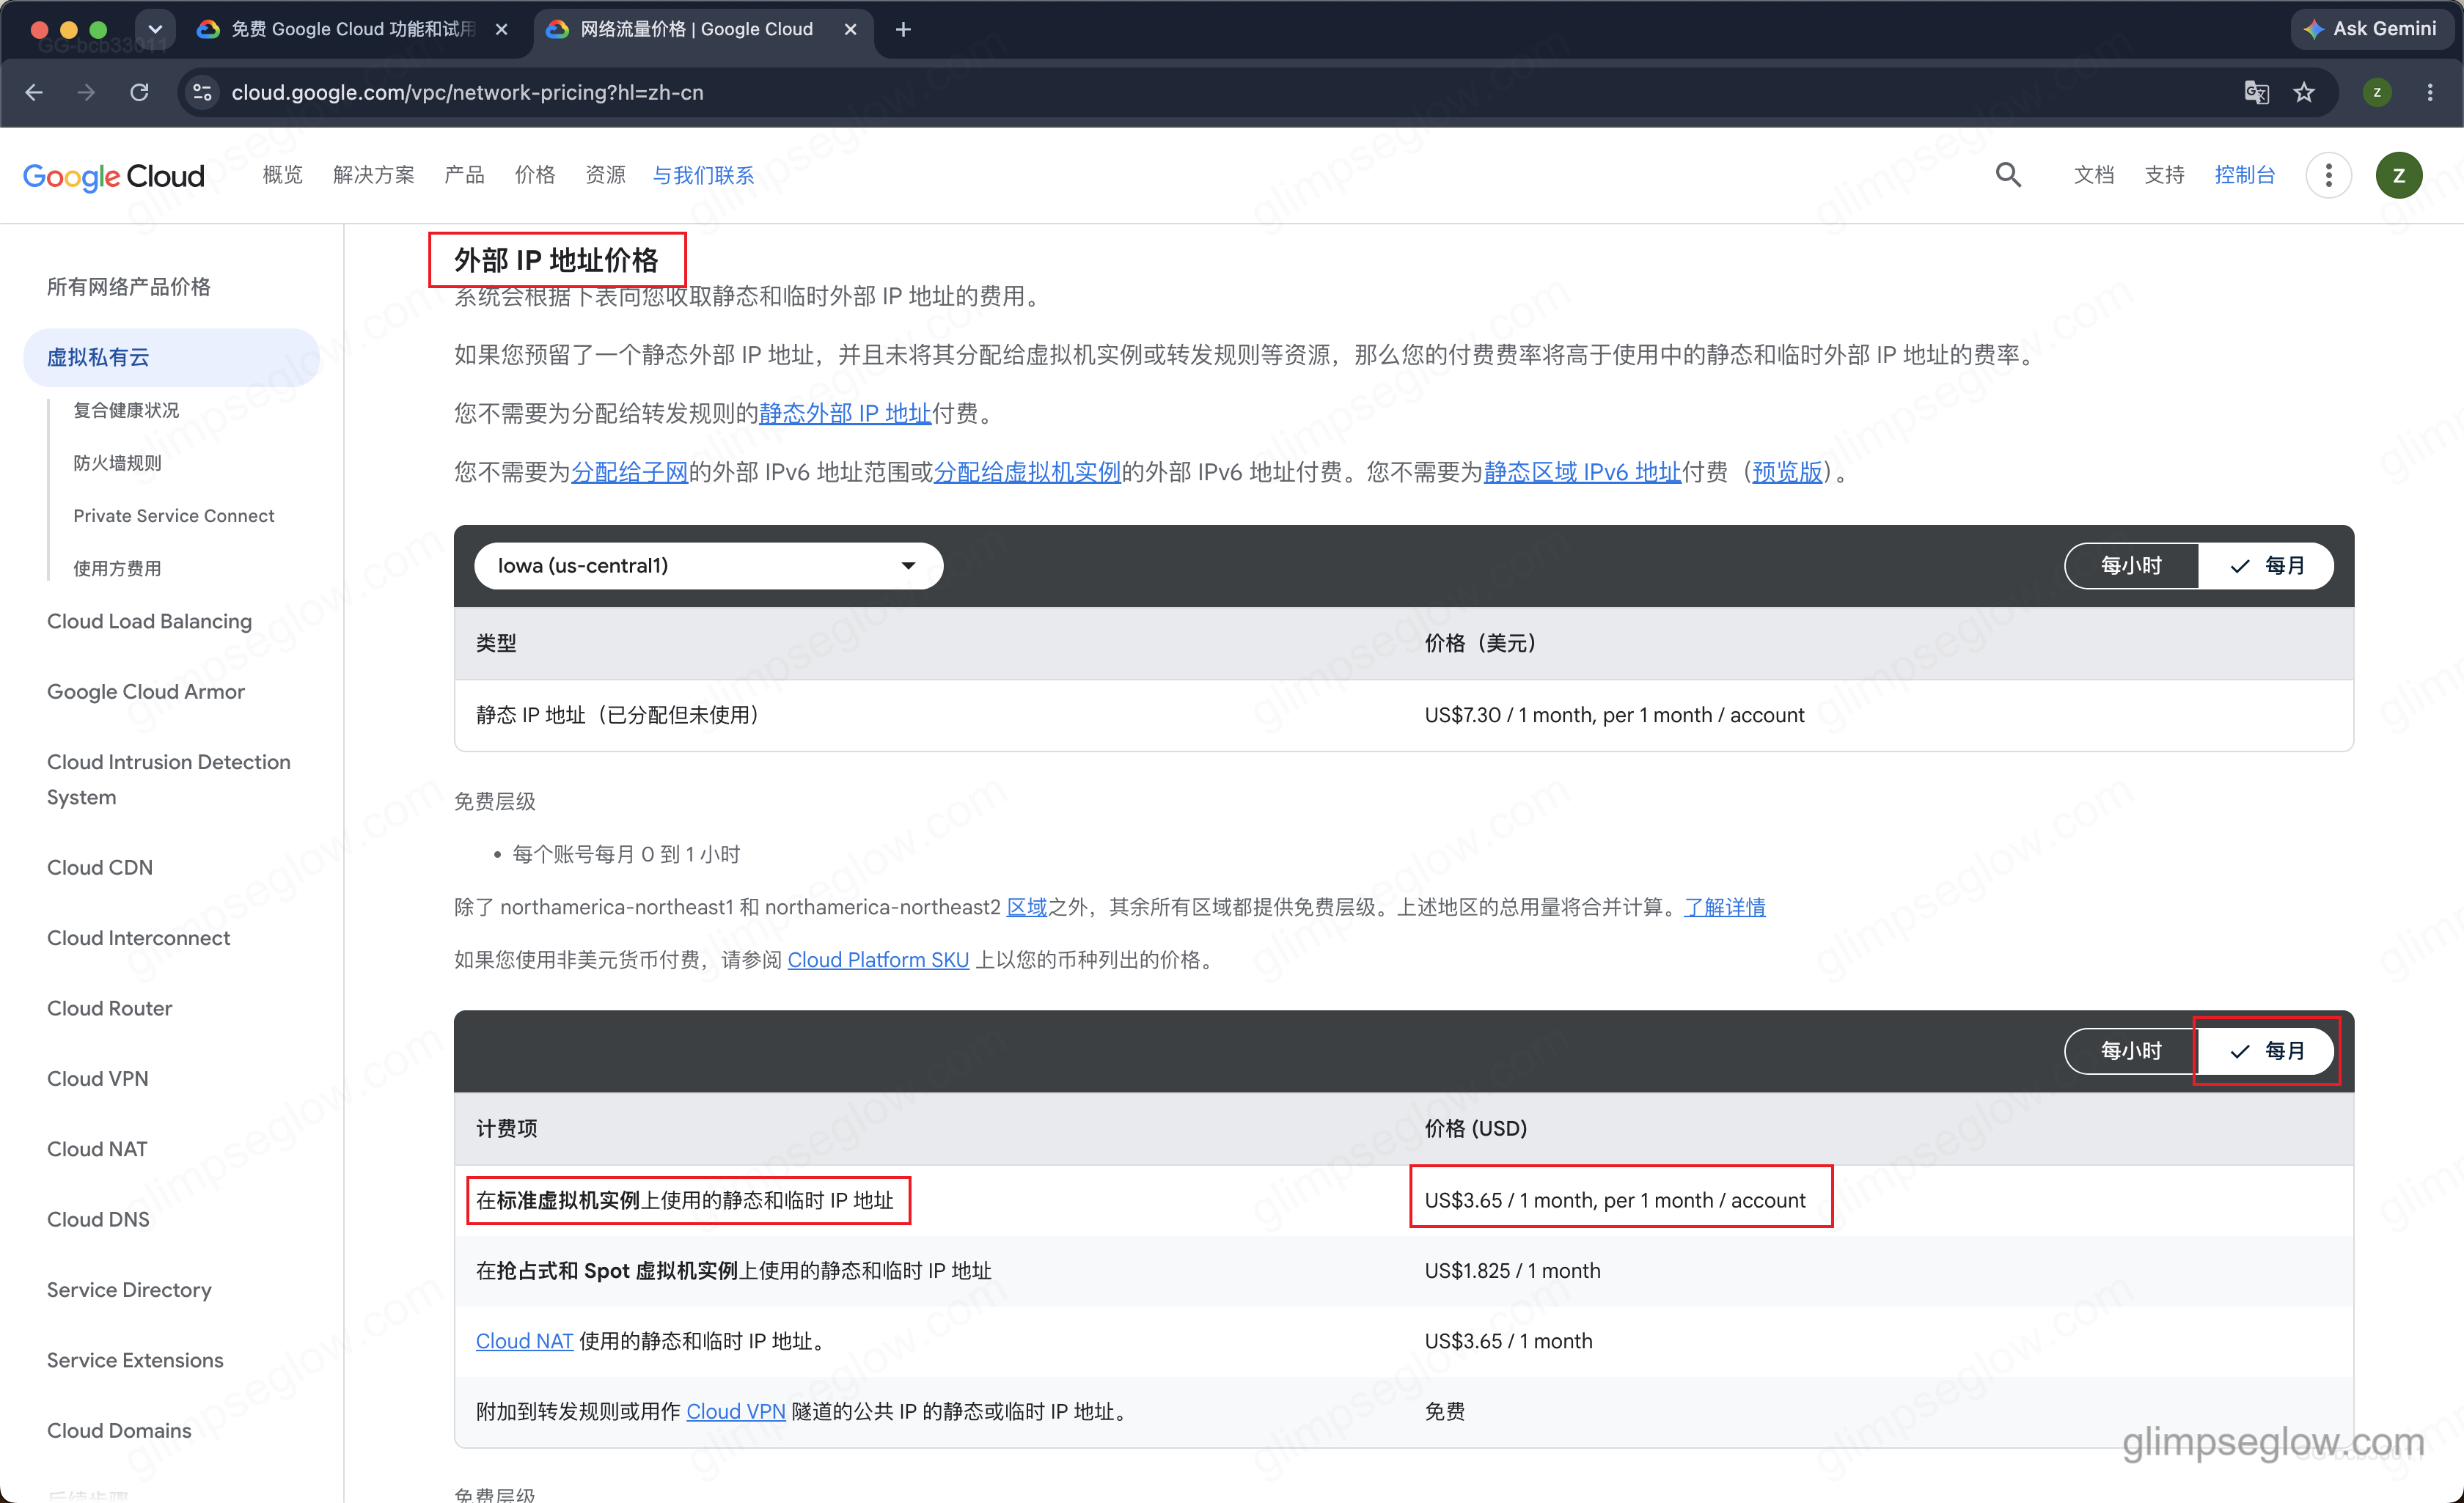
Task: Open Cloud NAT in sidebar
Action: [97, 1149]
